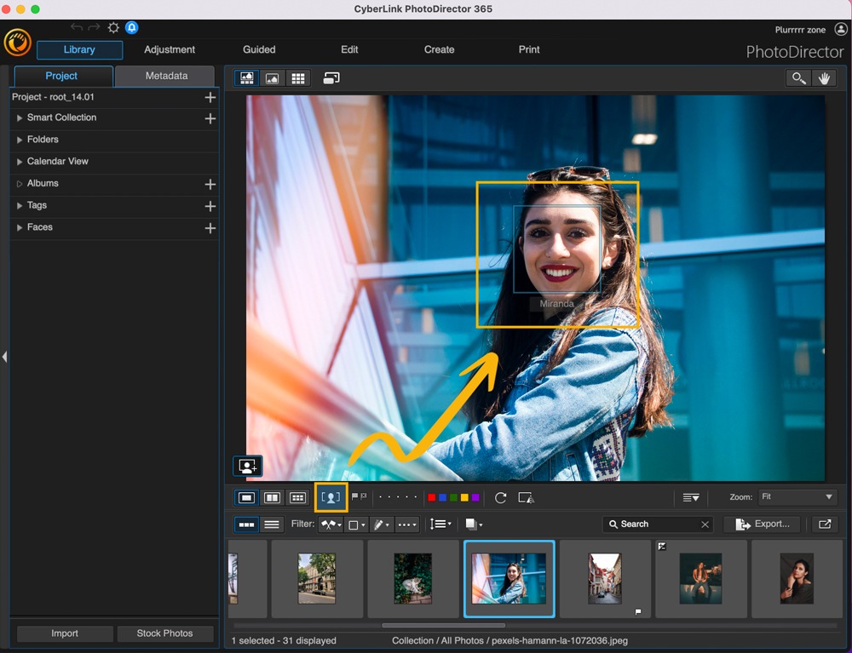Viewport: 852px width, 653px height.
Task: Click the face detection icon on the photo
Action: tap(248, 466)
